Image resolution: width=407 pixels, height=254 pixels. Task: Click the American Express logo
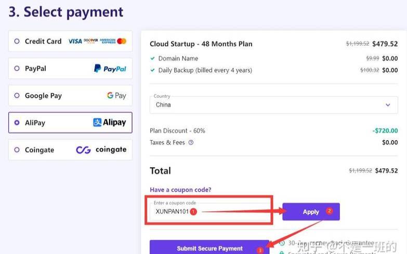point(108,41)
